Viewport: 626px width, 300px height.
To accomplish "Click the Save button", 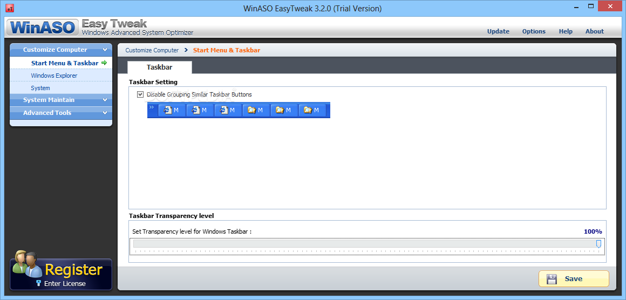I will (x=574, y=279).
